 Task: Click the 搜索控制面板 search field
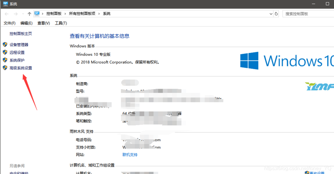[x=308, y=14]
